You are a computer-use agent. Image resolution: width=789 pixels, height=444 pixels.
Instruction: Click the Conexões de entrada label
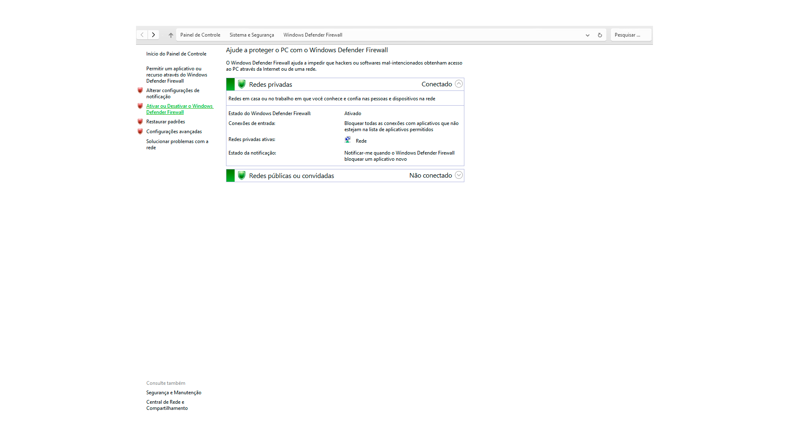click(x=252, y=123)
